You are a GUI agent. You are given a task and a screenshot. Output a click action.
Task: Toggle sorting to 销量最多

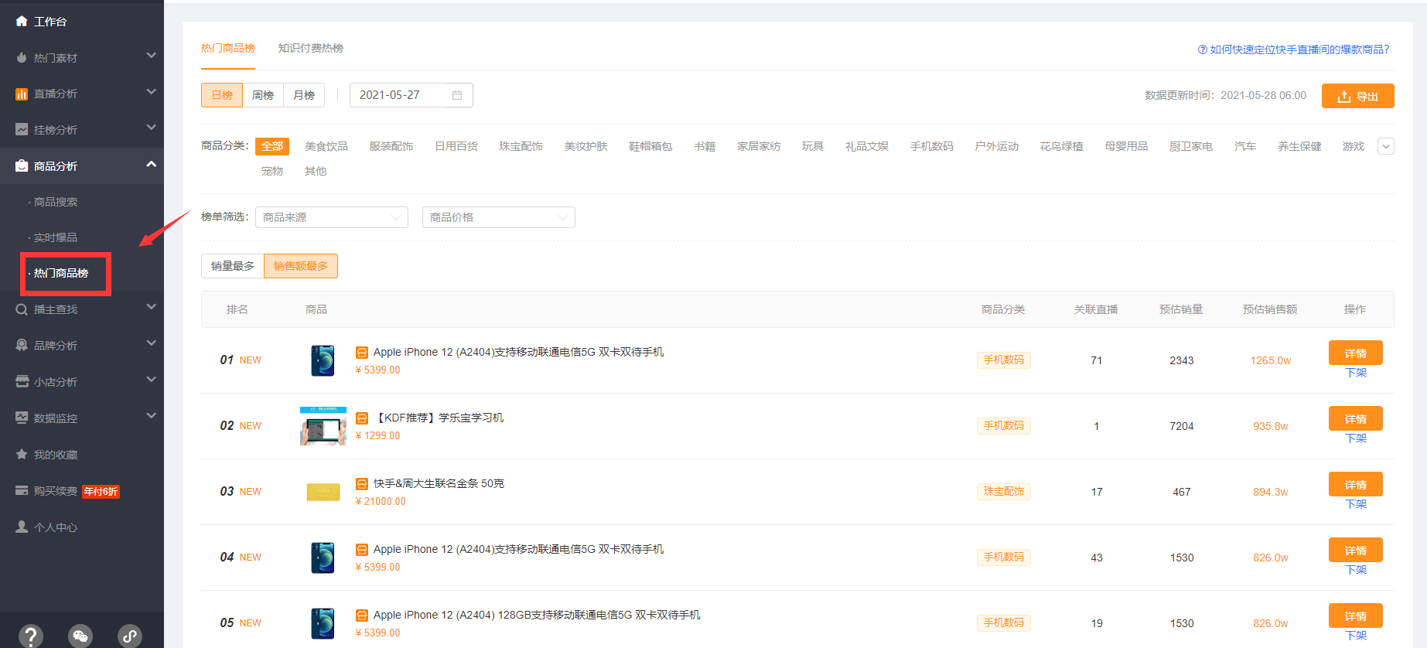[x=233, y=266]
